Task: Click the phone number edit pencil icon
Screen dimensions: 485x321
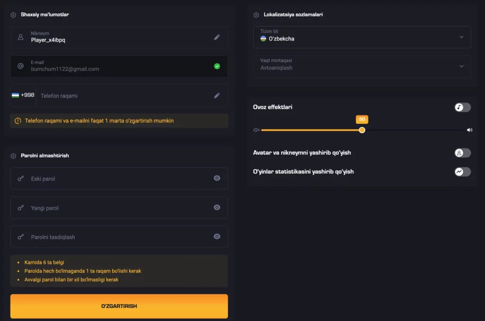Action: pyautogui.click(x=217, y=95)
